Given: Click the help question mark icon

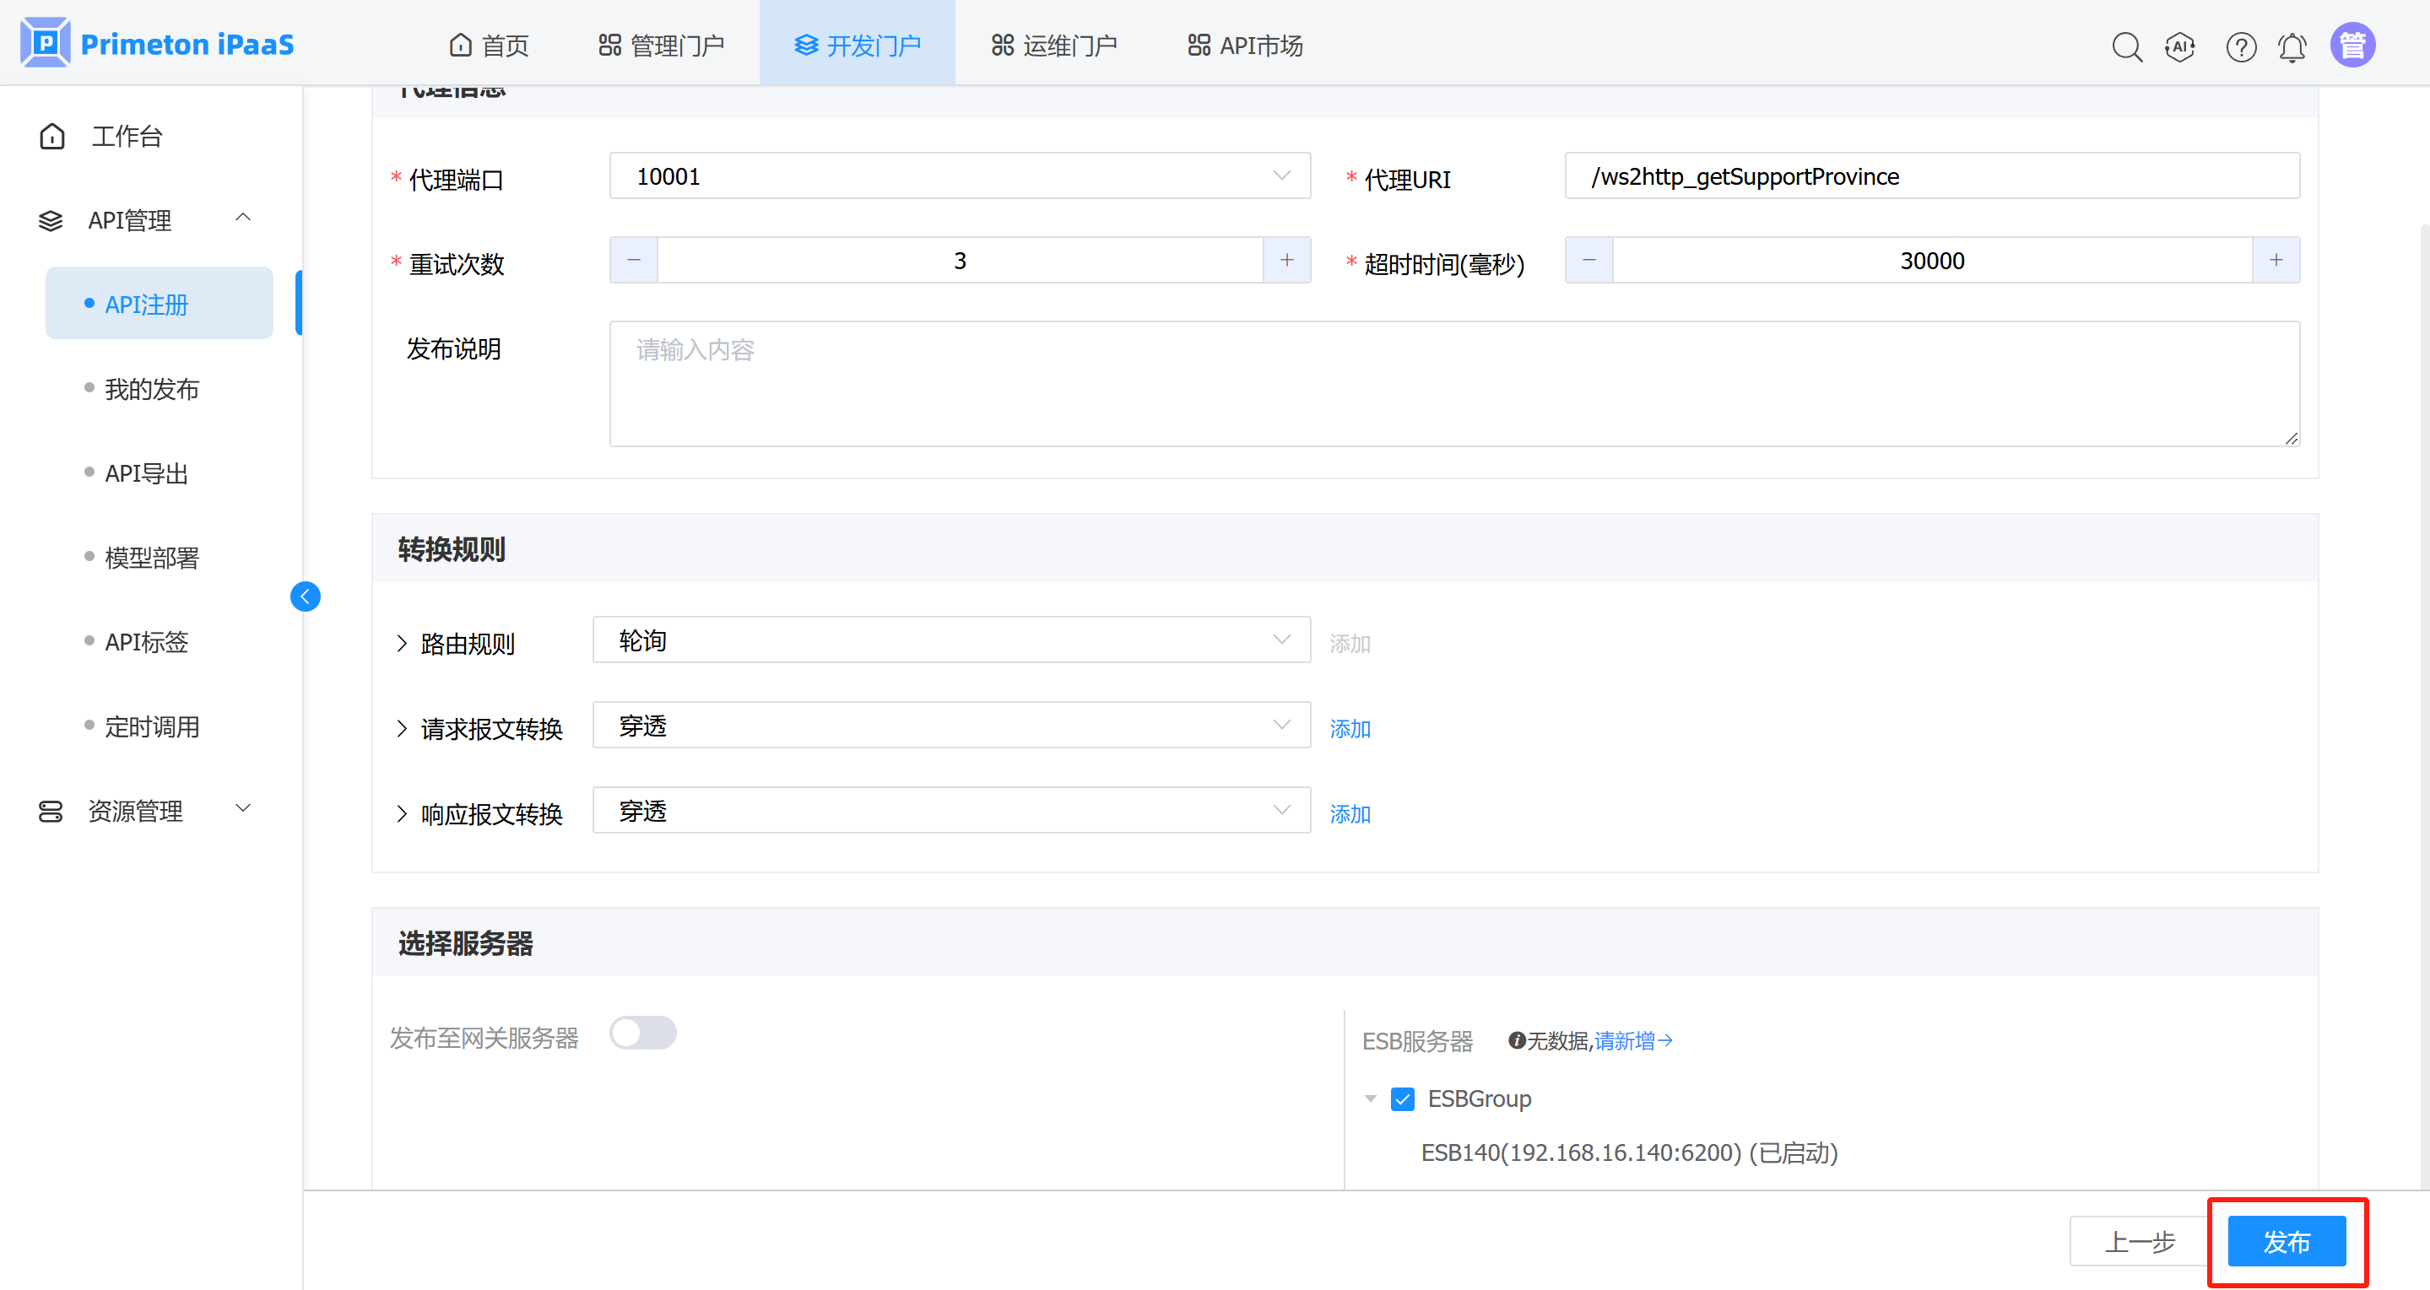Looking at the screenshot, I should pos(2240,46).
